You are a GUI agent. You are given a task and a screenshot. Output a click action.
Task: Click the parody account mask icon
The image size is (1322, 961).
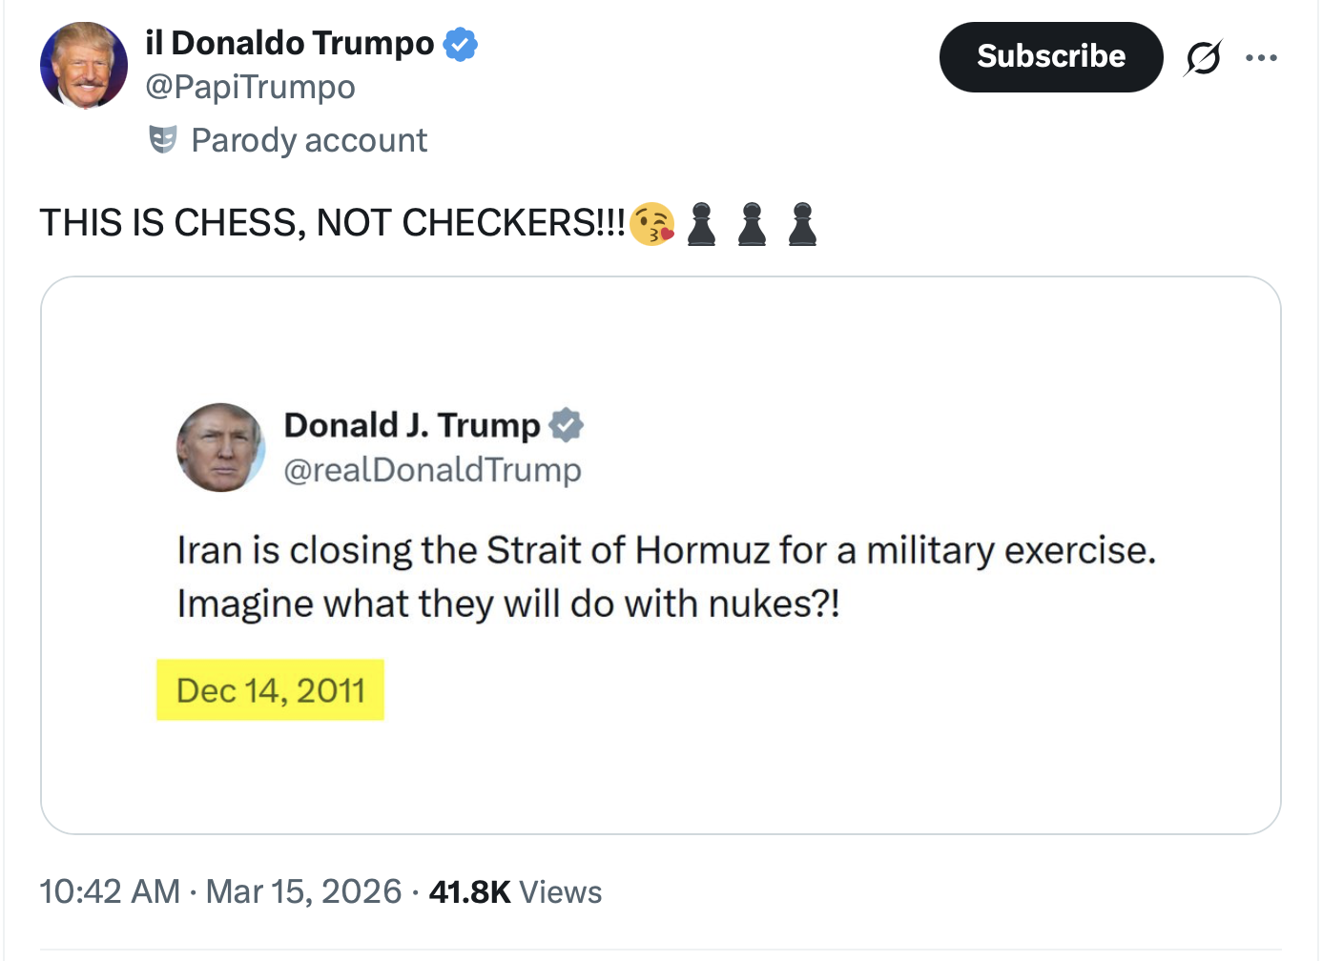click(x=163, y=140)
